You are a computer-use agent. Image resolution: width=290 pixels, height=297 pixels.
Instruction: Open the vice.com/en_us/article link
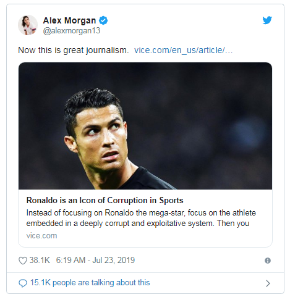tap(183, 50)
